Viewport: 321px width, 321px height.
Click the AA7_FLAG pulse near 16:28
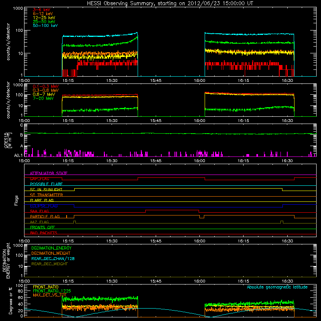click(282, 221)
